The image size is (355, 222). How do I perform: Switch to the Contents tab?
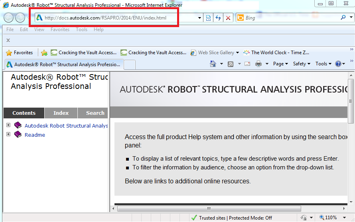pos(24,113)
